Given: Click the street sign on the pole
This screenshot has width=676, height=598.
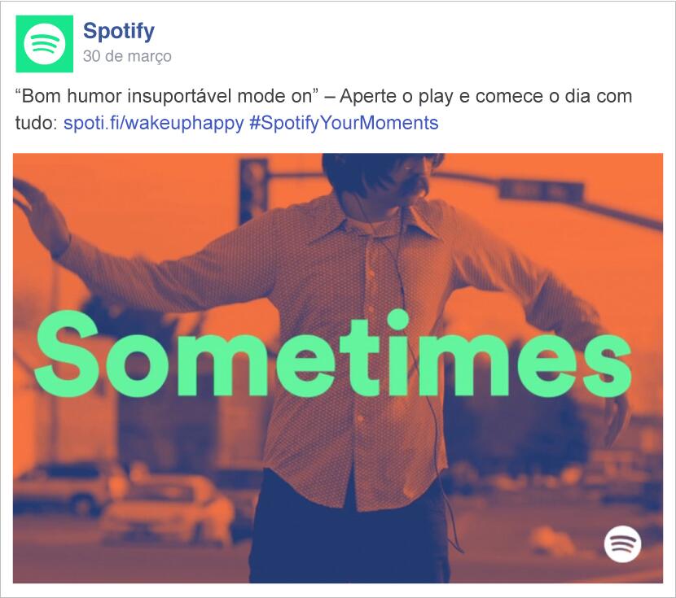Looking at the screenshot, I should point(541,190).
